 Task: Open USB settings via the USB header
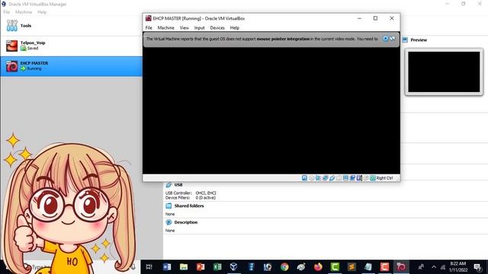(x=178, y=185)
